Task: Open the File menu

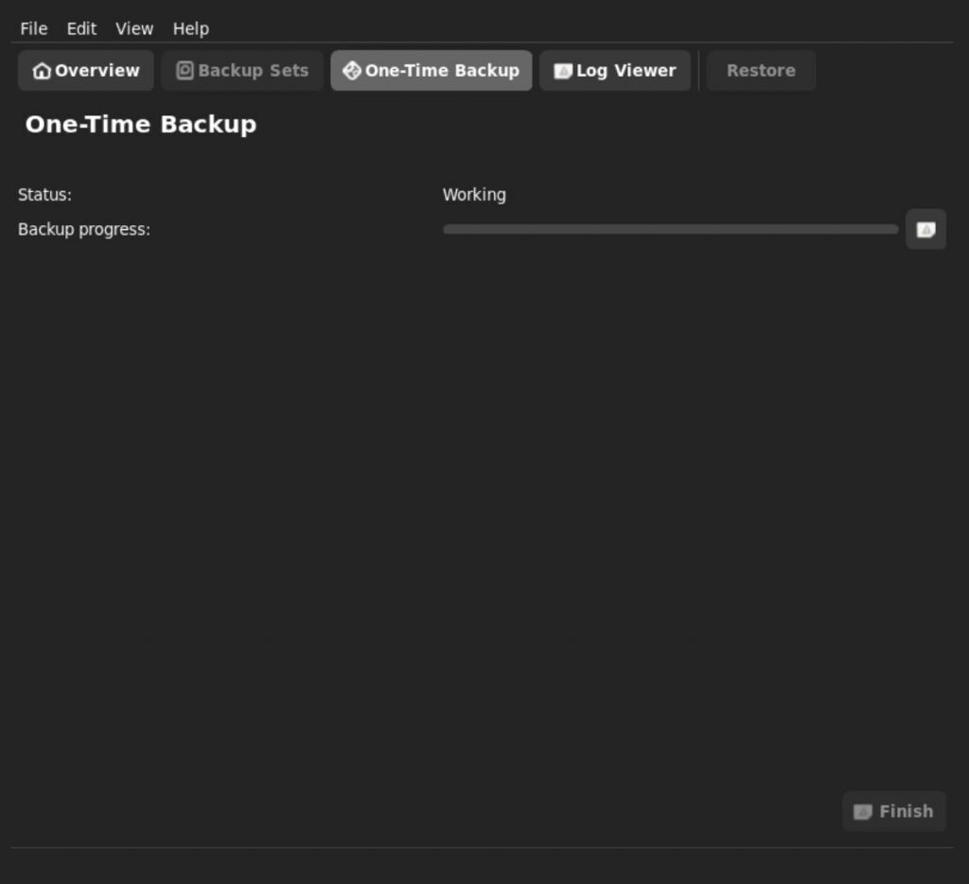Action: coord(33,28)
